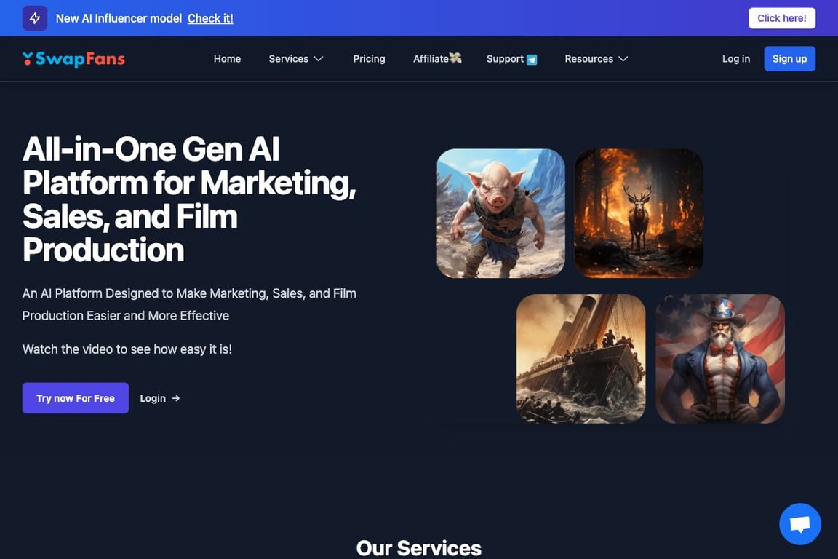Image resolution: width=838 pixels, height=559 pixels.
Task: Go to the Home nav item
Action: pos(227,59)
